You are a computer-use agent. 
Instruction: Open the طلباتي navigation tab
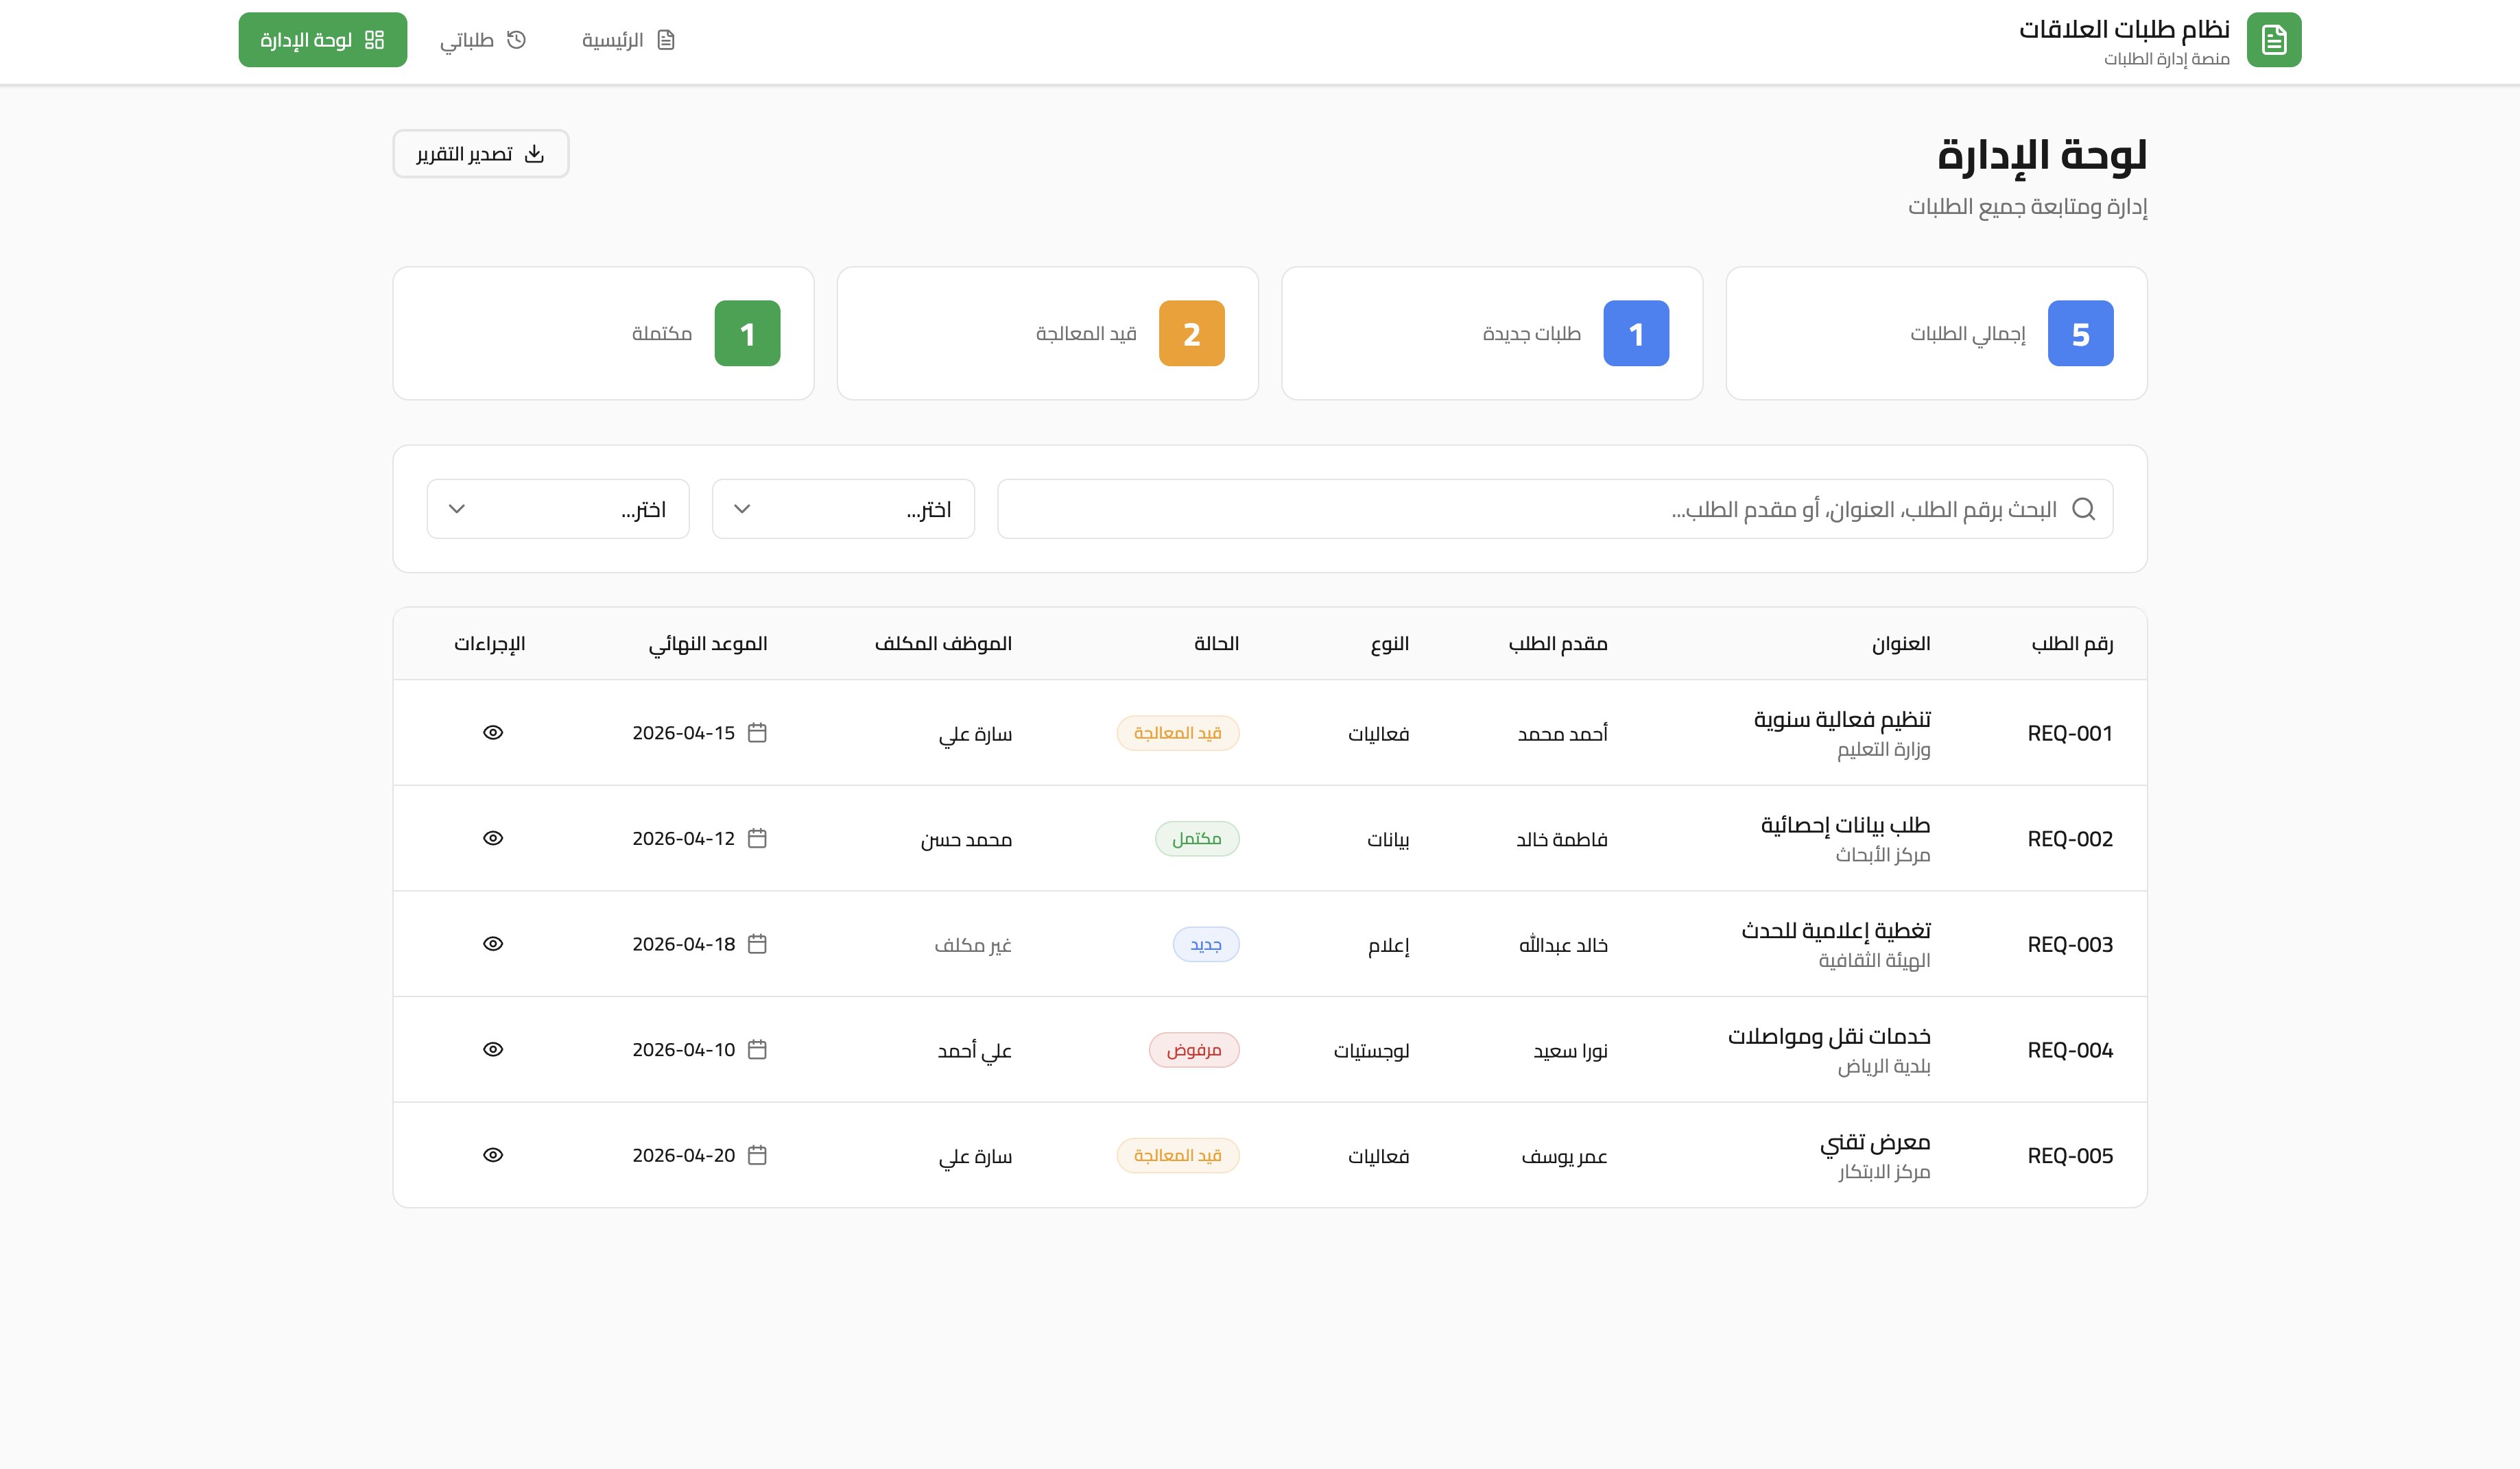[x=483, y=40]
